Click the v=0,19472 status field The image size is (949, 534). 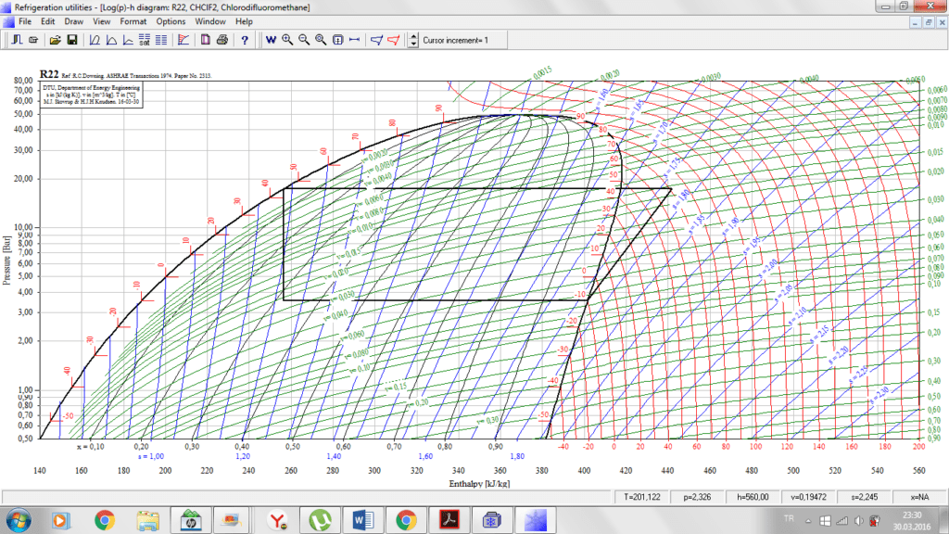click(808, 497)
